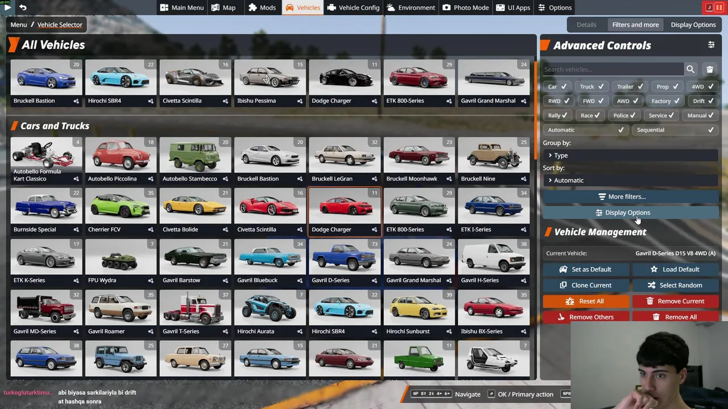Click configurations icon beside Gavril D-Series
Image resolution: width=728 pixels, height=409 pixels.
click(374, 281)
